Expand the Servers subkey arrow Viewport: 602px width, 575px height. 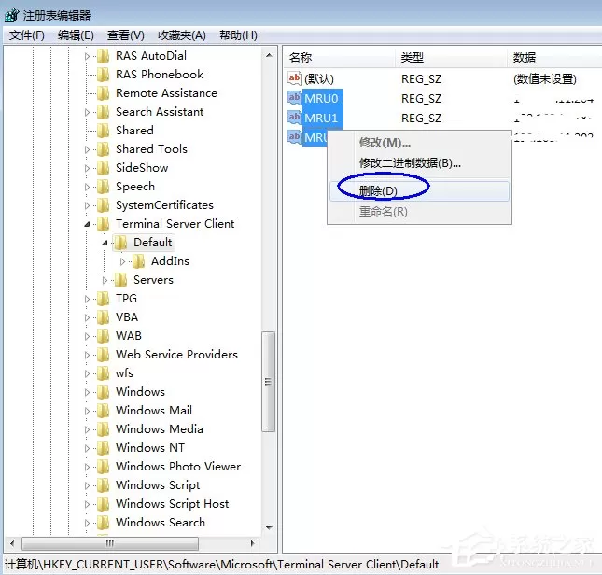(105, 281)
